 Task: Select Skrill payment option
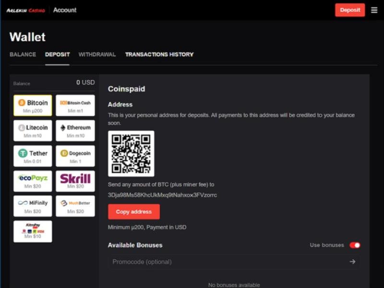click(x=75, y=181)
